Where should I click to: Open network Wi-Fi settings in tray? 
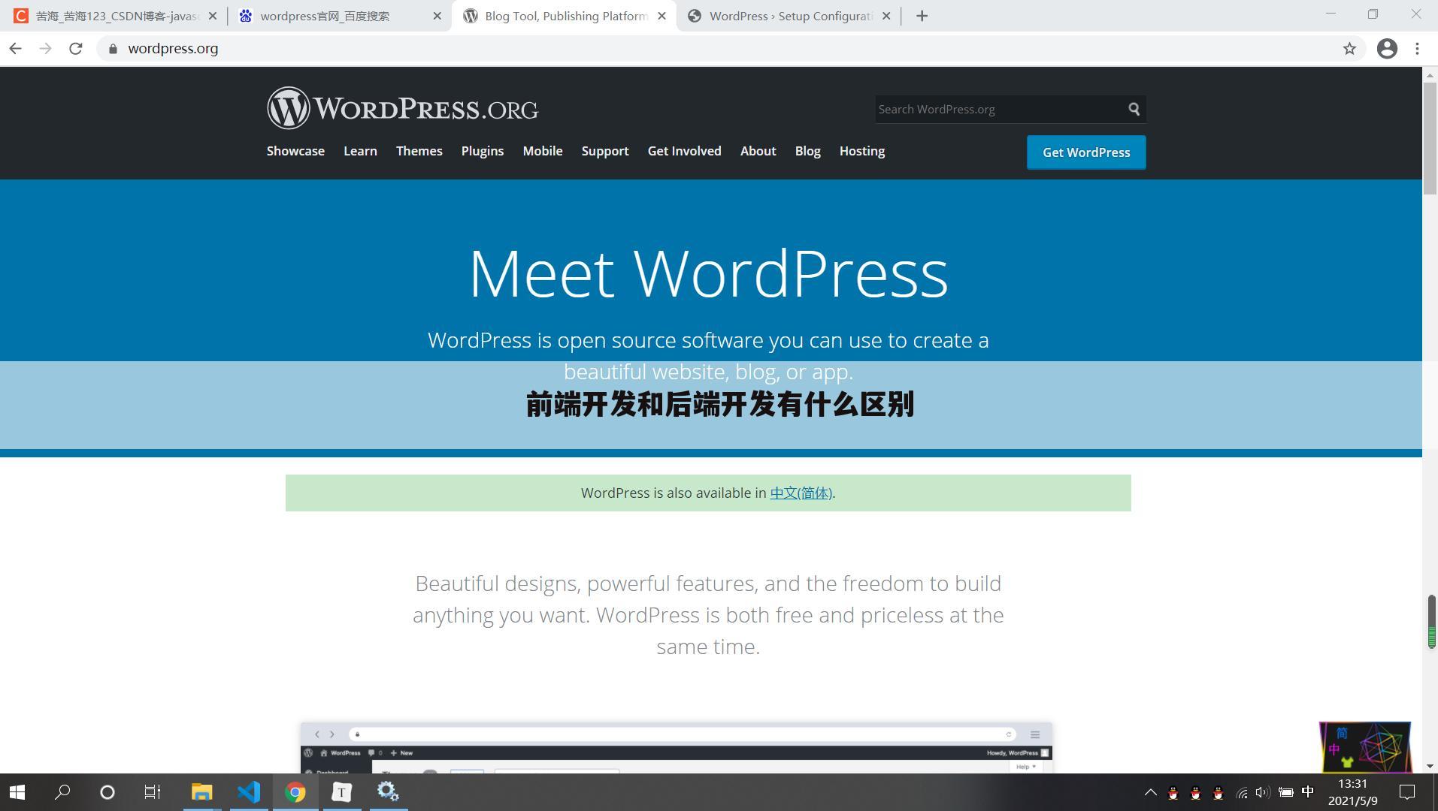1242,792
